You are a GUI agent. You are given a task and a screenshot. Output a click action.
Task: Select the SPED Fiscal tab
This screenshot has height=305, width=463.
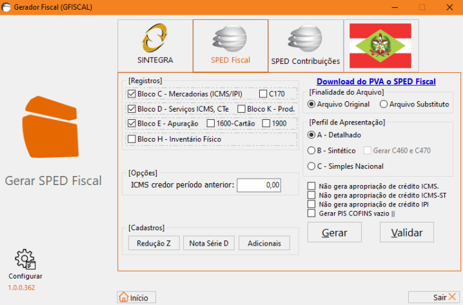click(x=230, y=46)
